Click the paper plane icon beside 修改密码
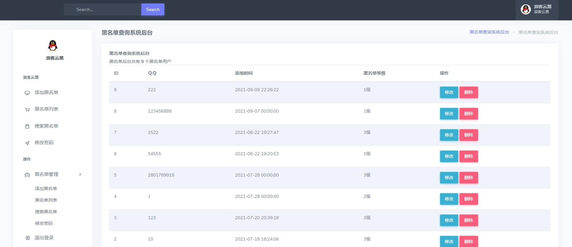 tap(27, 143)
